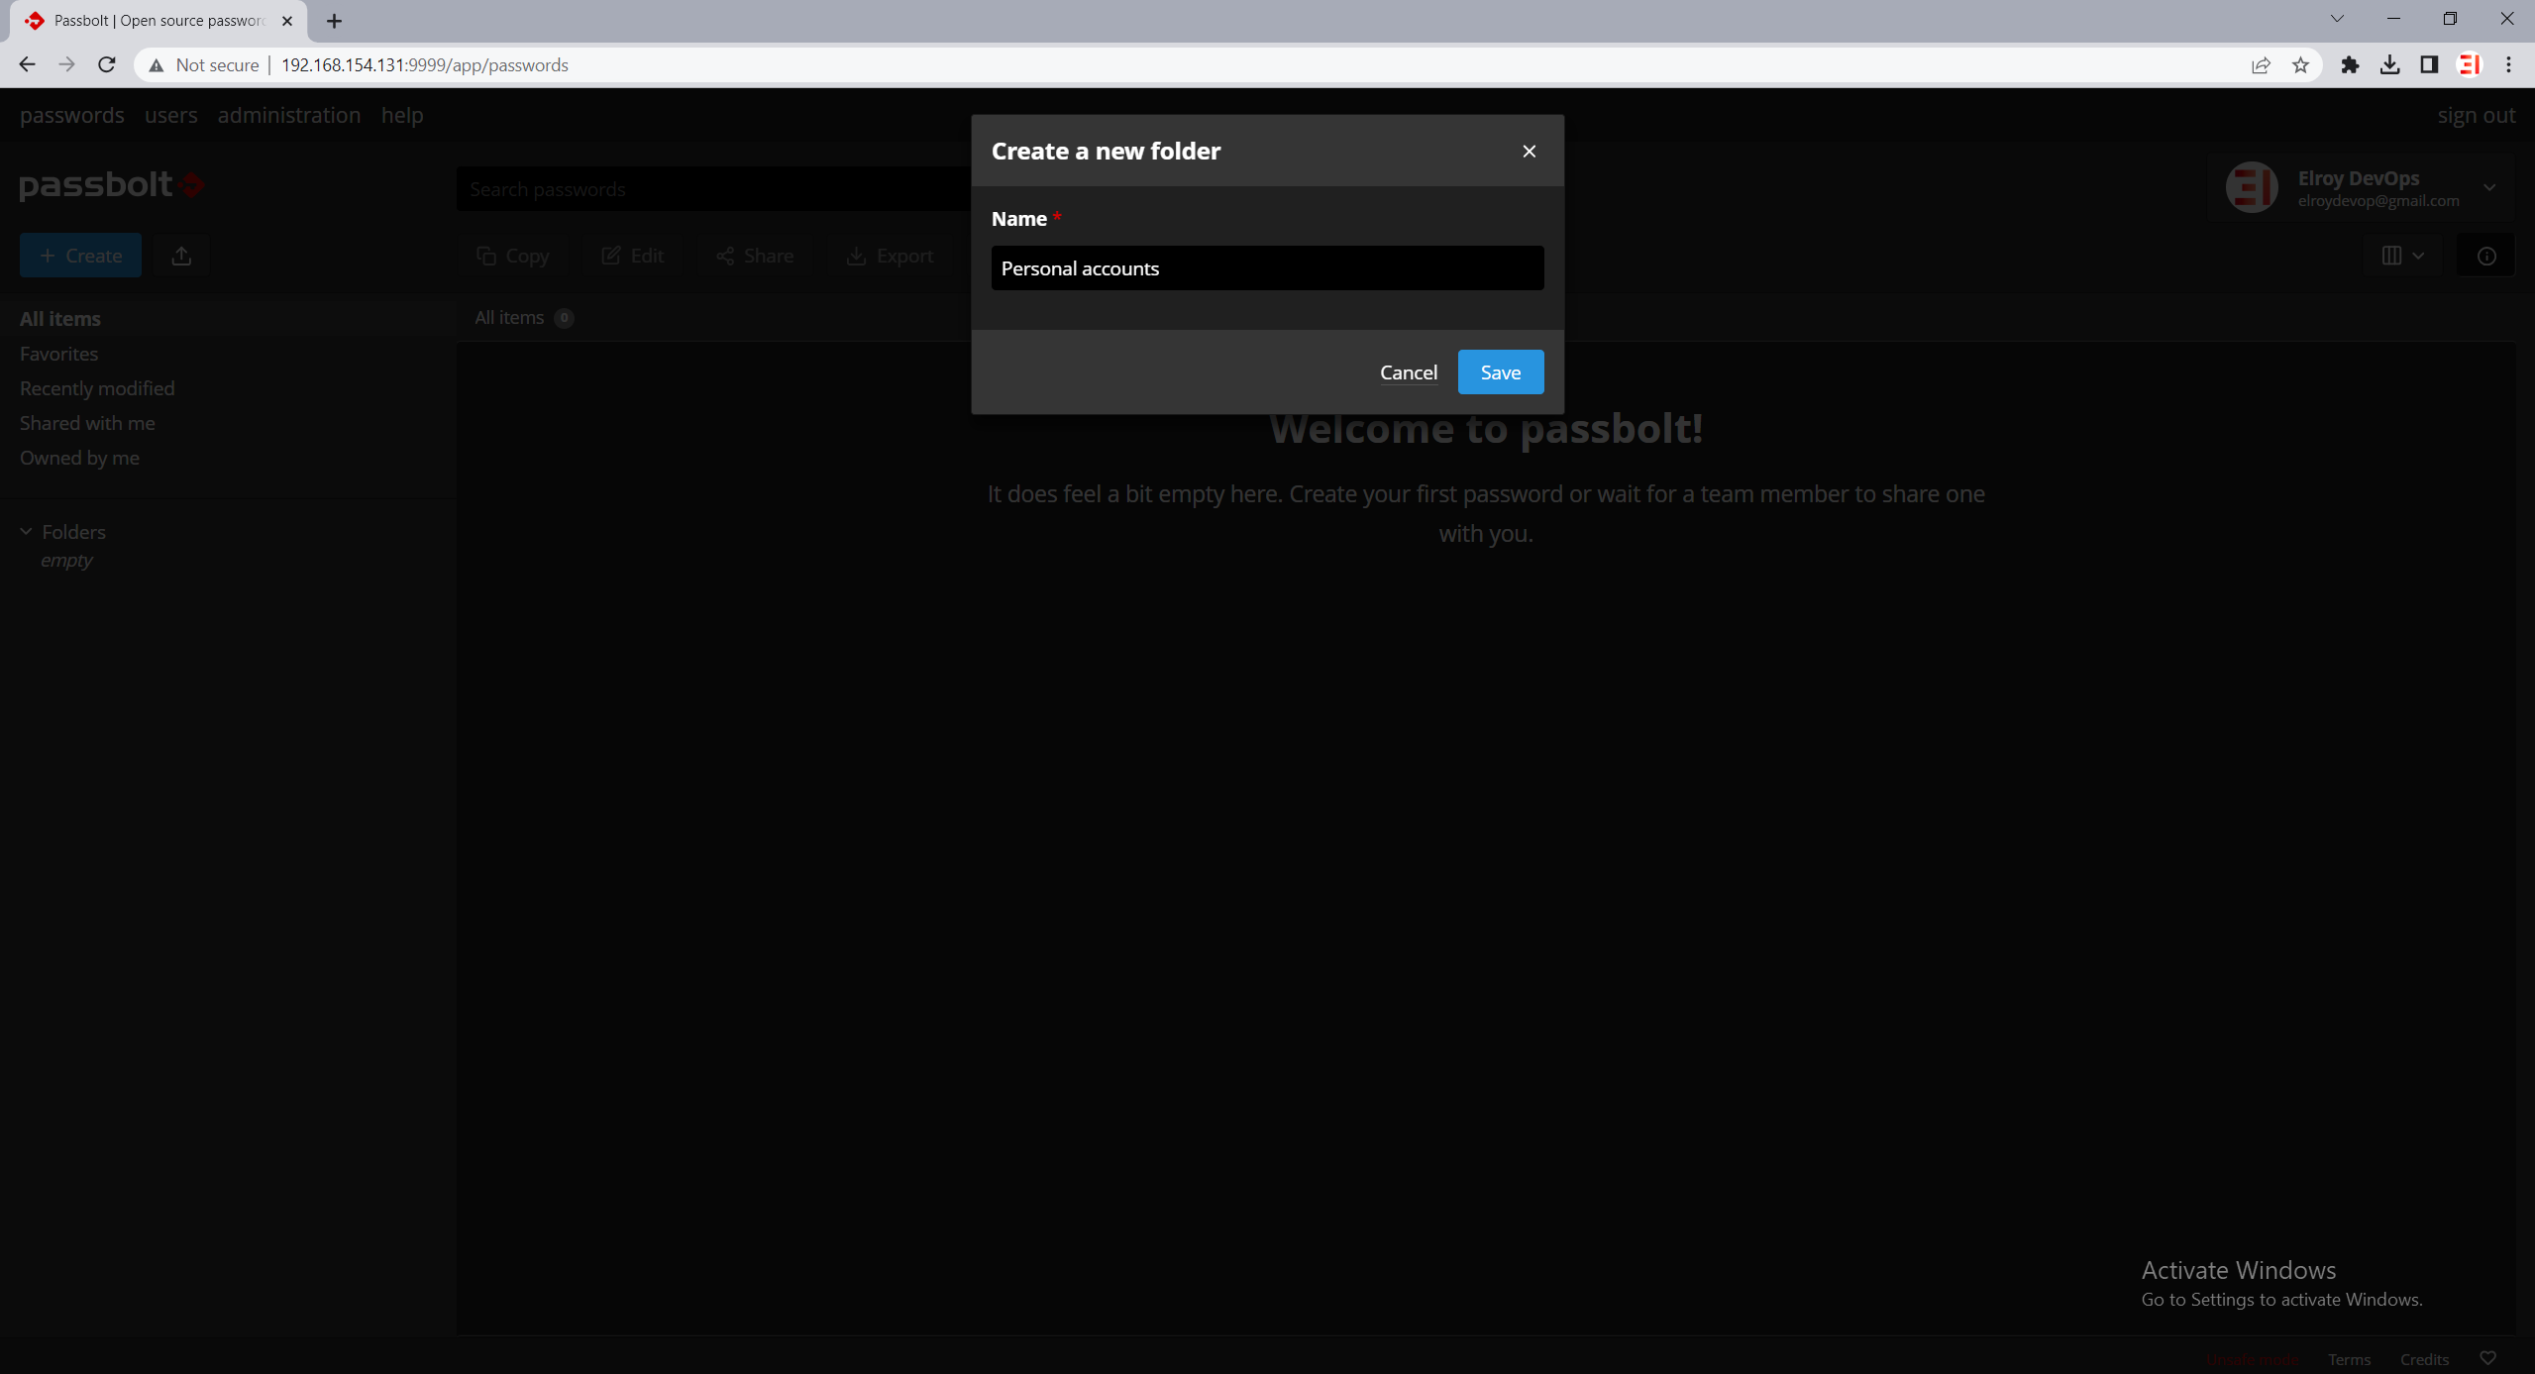The width and height of the screenshot is (2535, 1374).
Task: Click the Share toolbar button
Action: (x=755, y=256)
